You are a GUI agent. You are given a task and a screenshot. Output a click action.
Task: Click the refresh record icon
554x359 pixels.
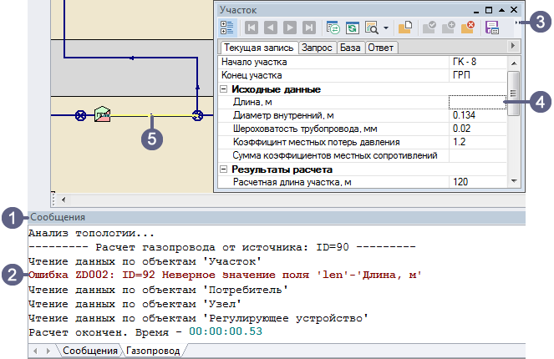pos(352,28)
